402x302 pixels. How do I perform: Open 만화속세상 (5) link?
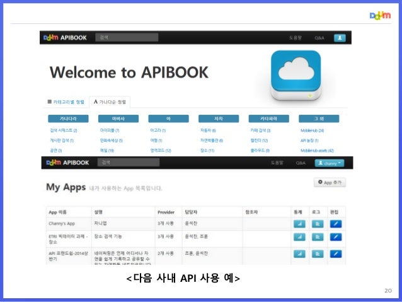[112, 141]
